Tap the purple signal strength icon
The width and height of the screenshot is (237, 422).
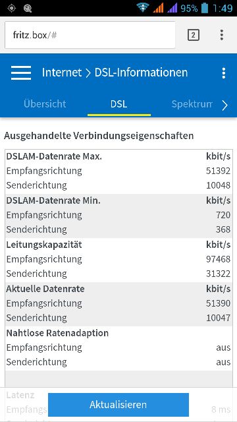click(172, 8)
